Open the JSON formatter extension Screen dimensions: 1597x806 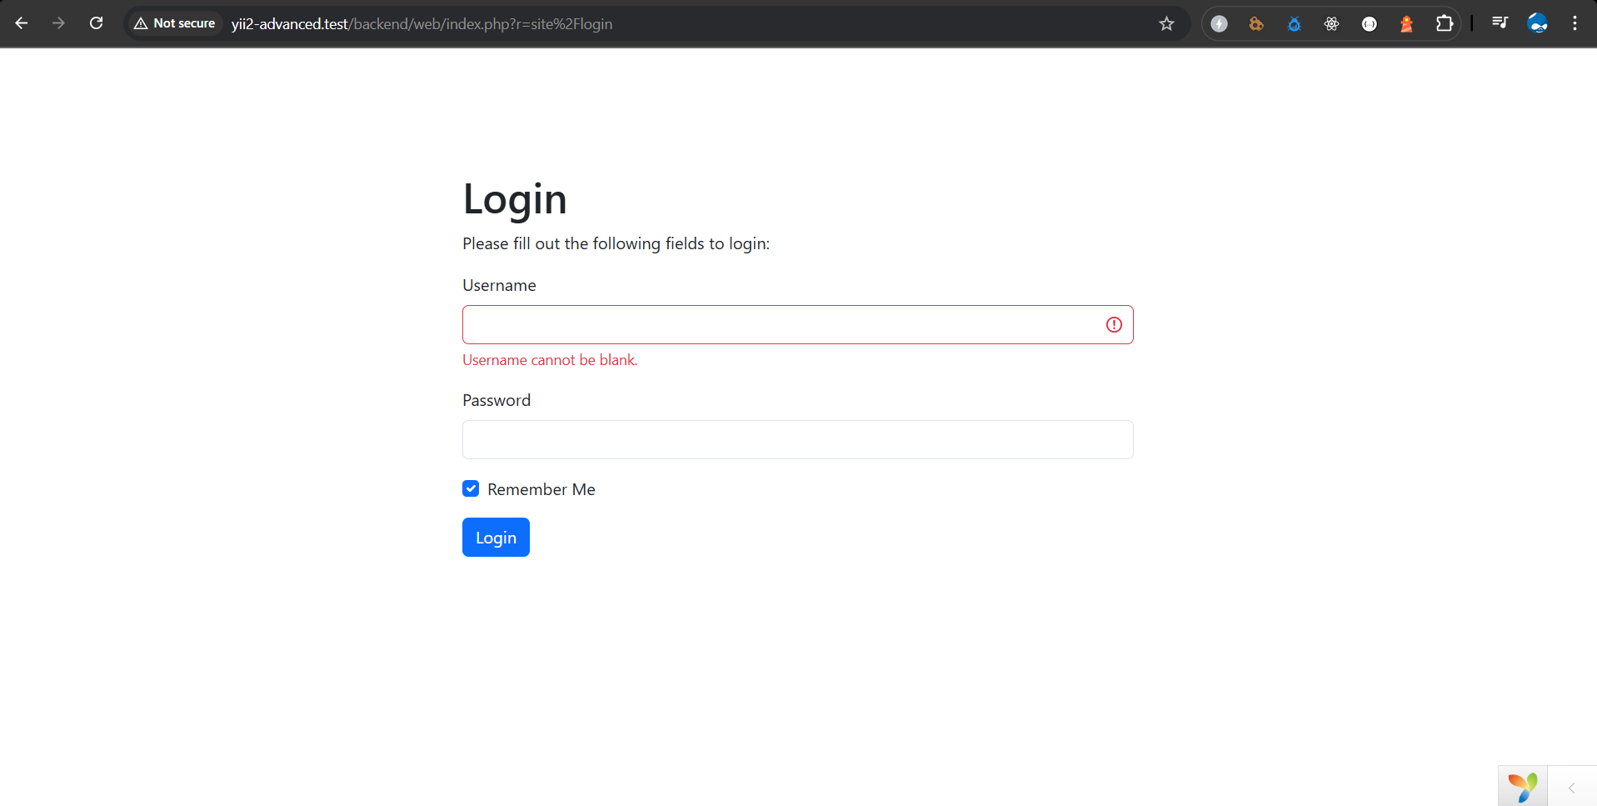click(1368, 23)
